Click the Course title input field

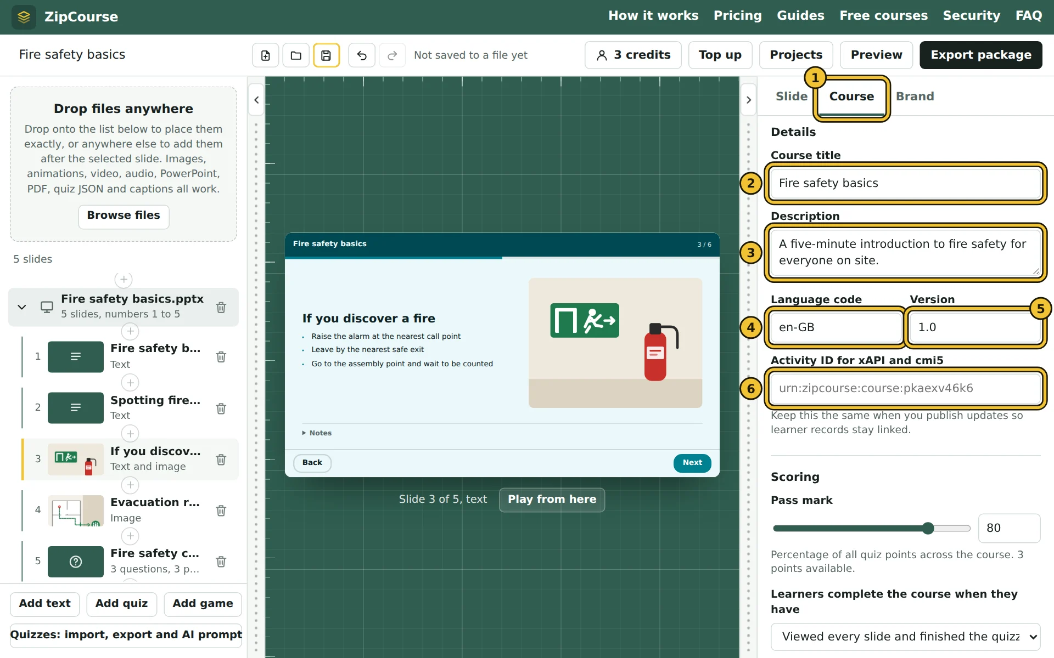pos(905,184)
